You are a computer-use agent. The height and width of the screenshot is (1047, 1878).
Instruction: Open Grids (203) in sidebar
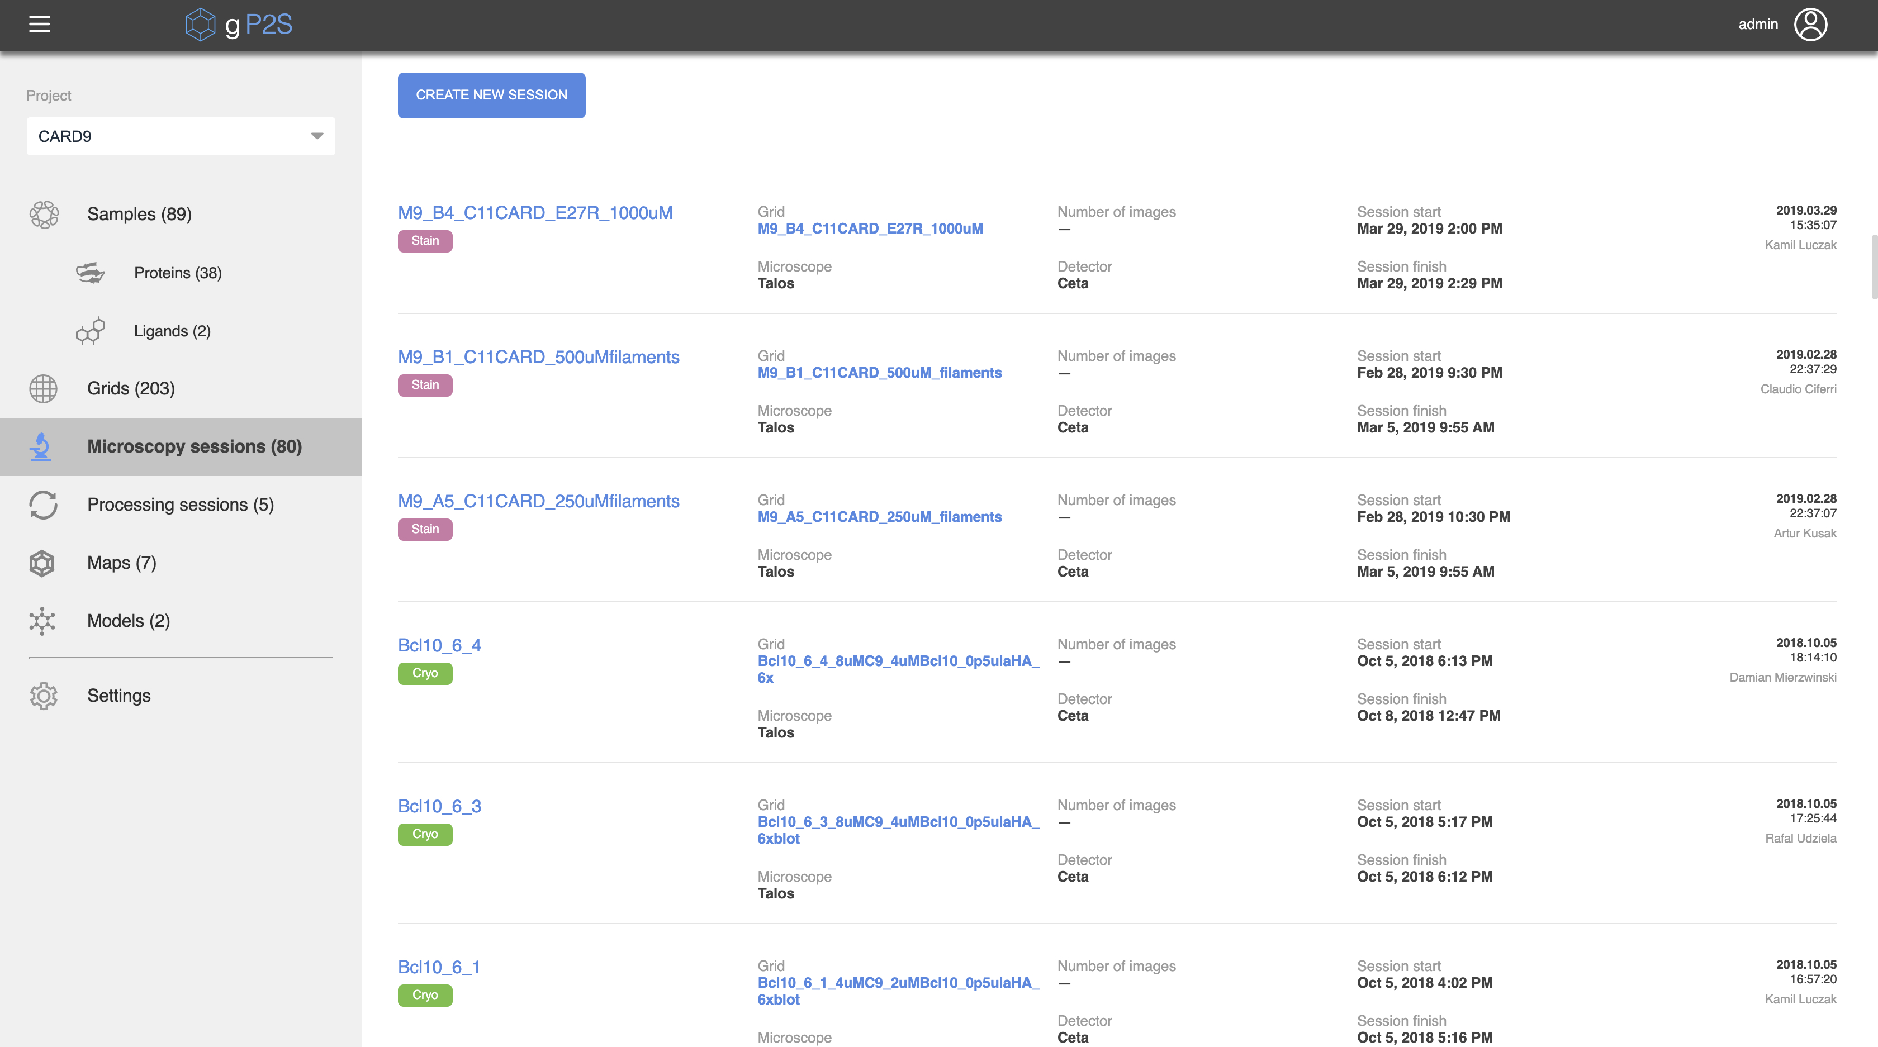pos(130,388)
